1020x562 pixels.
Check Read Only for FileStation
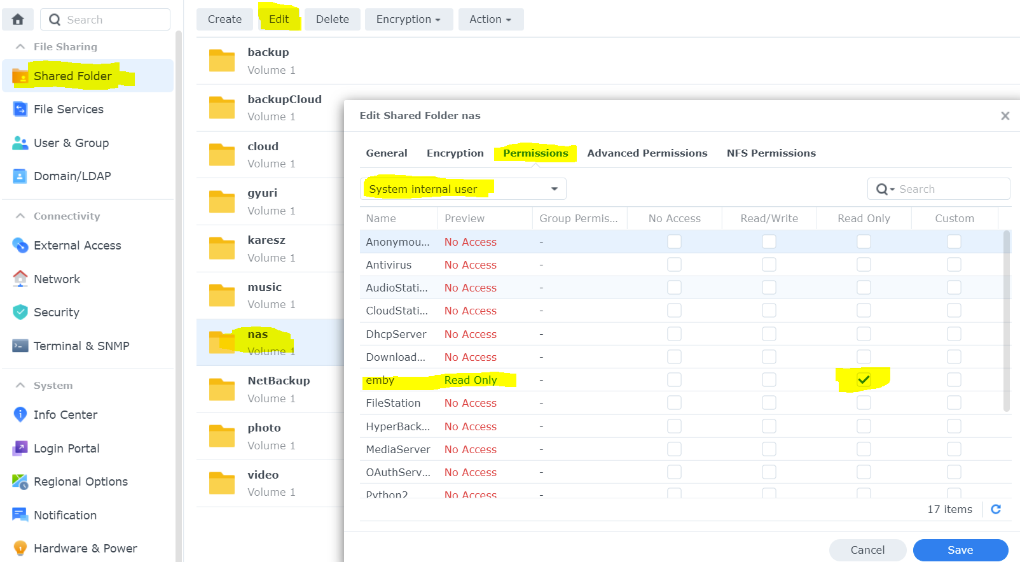(x=864, y=403)
